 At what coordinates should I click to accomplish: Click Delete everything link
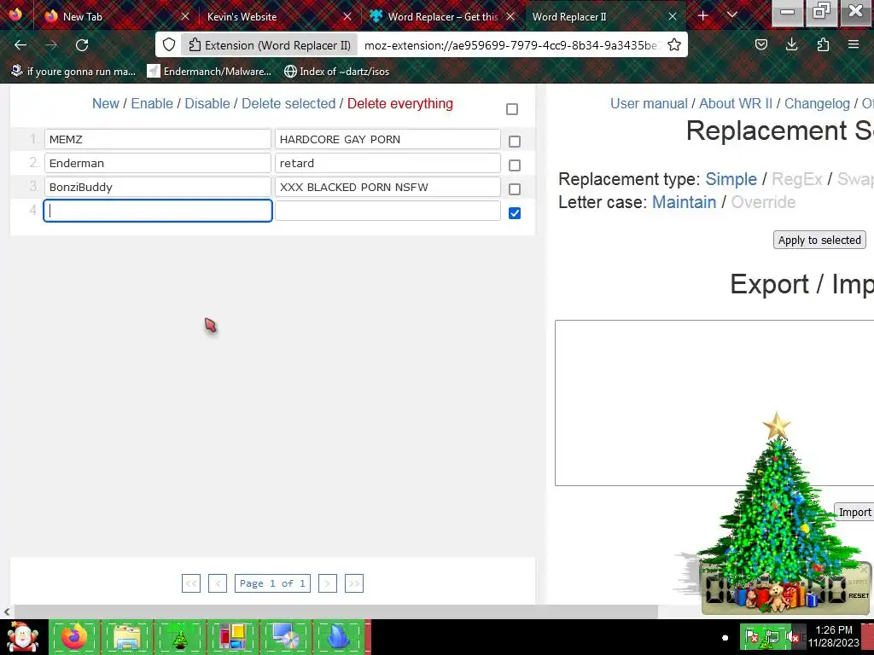click(399, 103)
